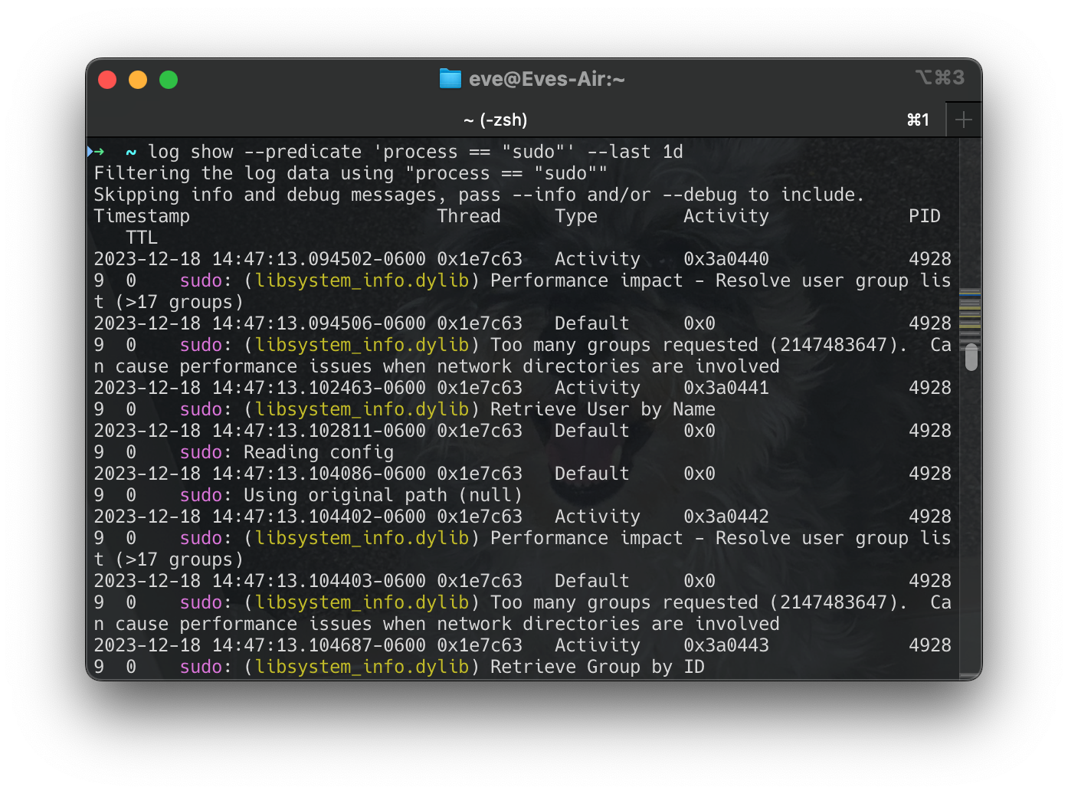Click the folder icon in the title bar
Screen dimensions: 1068x794
(451, 77)
